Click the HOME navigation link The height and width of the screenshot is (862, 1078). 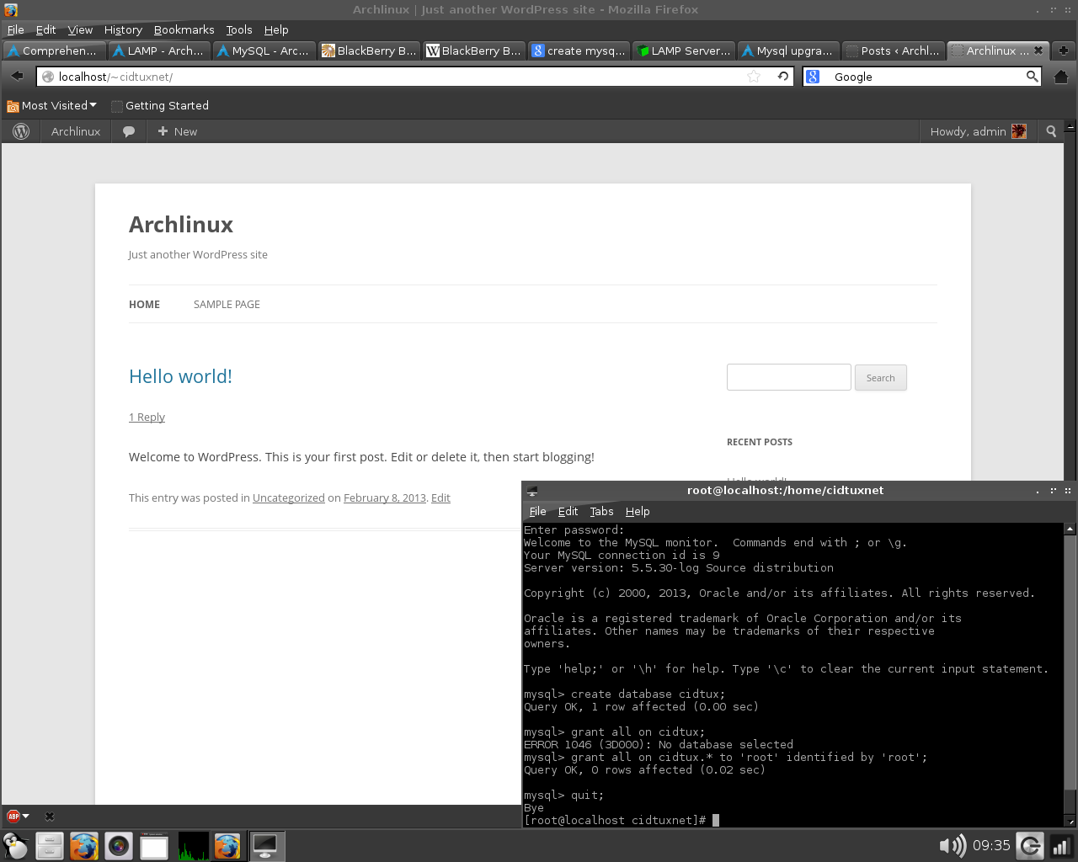pyautogui.click(x=144, y=305)
